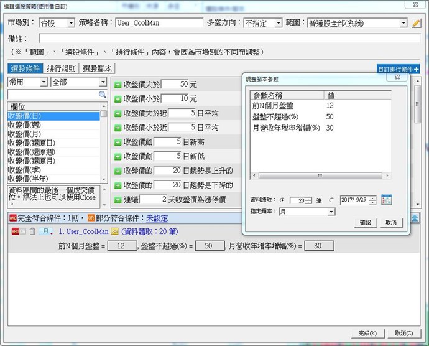Viewport: 429px width, 346px height.
Task: Open the calendar date picker icon in the dialog
Action: pos(386,200)
